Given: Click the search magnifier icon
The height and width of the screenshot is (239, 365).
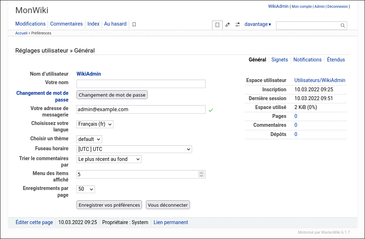Looking at the screenshot, I should click(343, 26).
